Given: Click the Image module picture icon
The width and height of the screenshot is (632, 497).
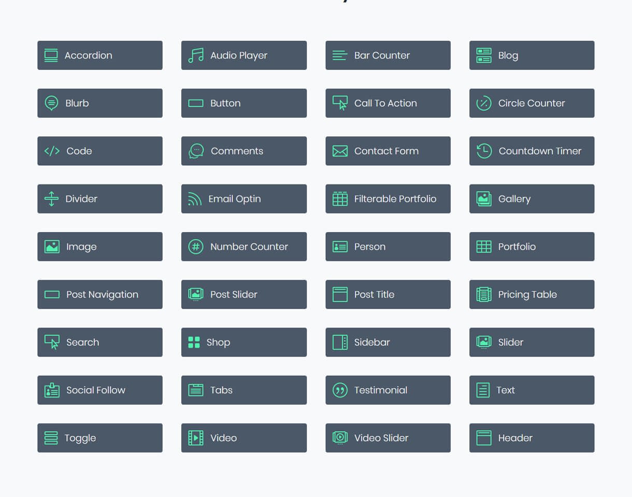Looking at the screenshot, I should click(52, 247).
